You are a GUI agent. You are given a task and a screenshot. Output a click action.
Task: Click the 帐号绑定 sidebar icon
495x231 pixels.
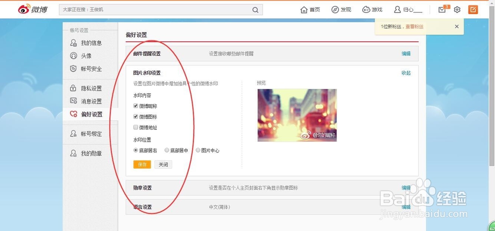pos(73,134)
